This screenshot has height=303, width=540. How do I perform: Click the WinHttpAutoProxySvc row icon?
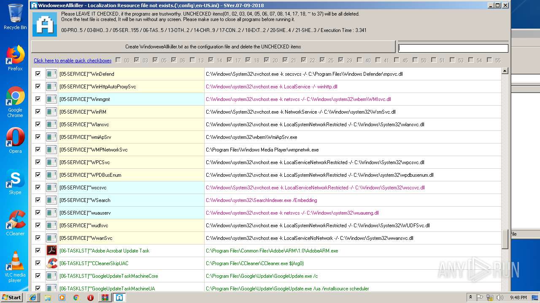tap(51, 86)
